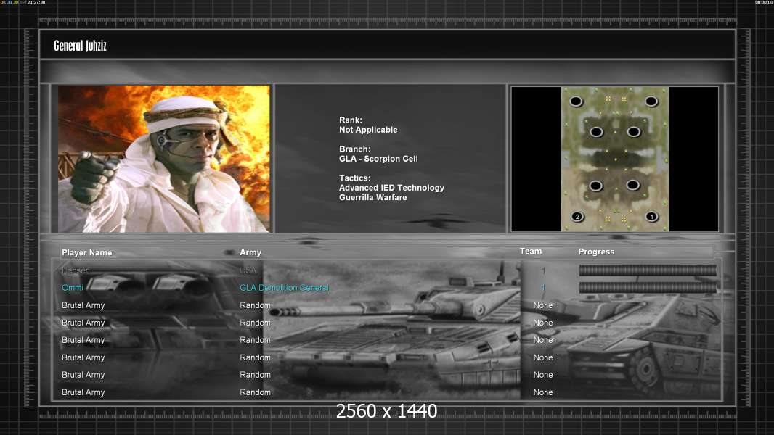The image size is (774, 435).
Task: Click start position marker 2 on minimap
Action: click(577, 216)
